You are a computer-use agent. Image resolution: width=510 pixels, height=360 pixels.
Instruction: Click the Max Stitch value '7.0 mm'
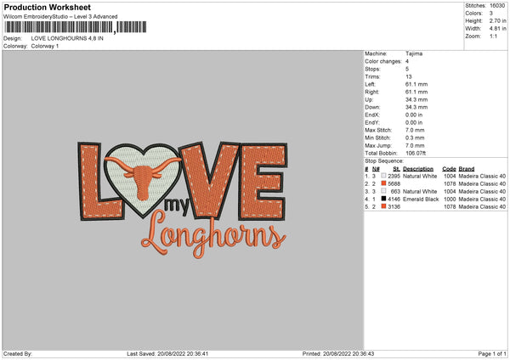click(415, 130)
